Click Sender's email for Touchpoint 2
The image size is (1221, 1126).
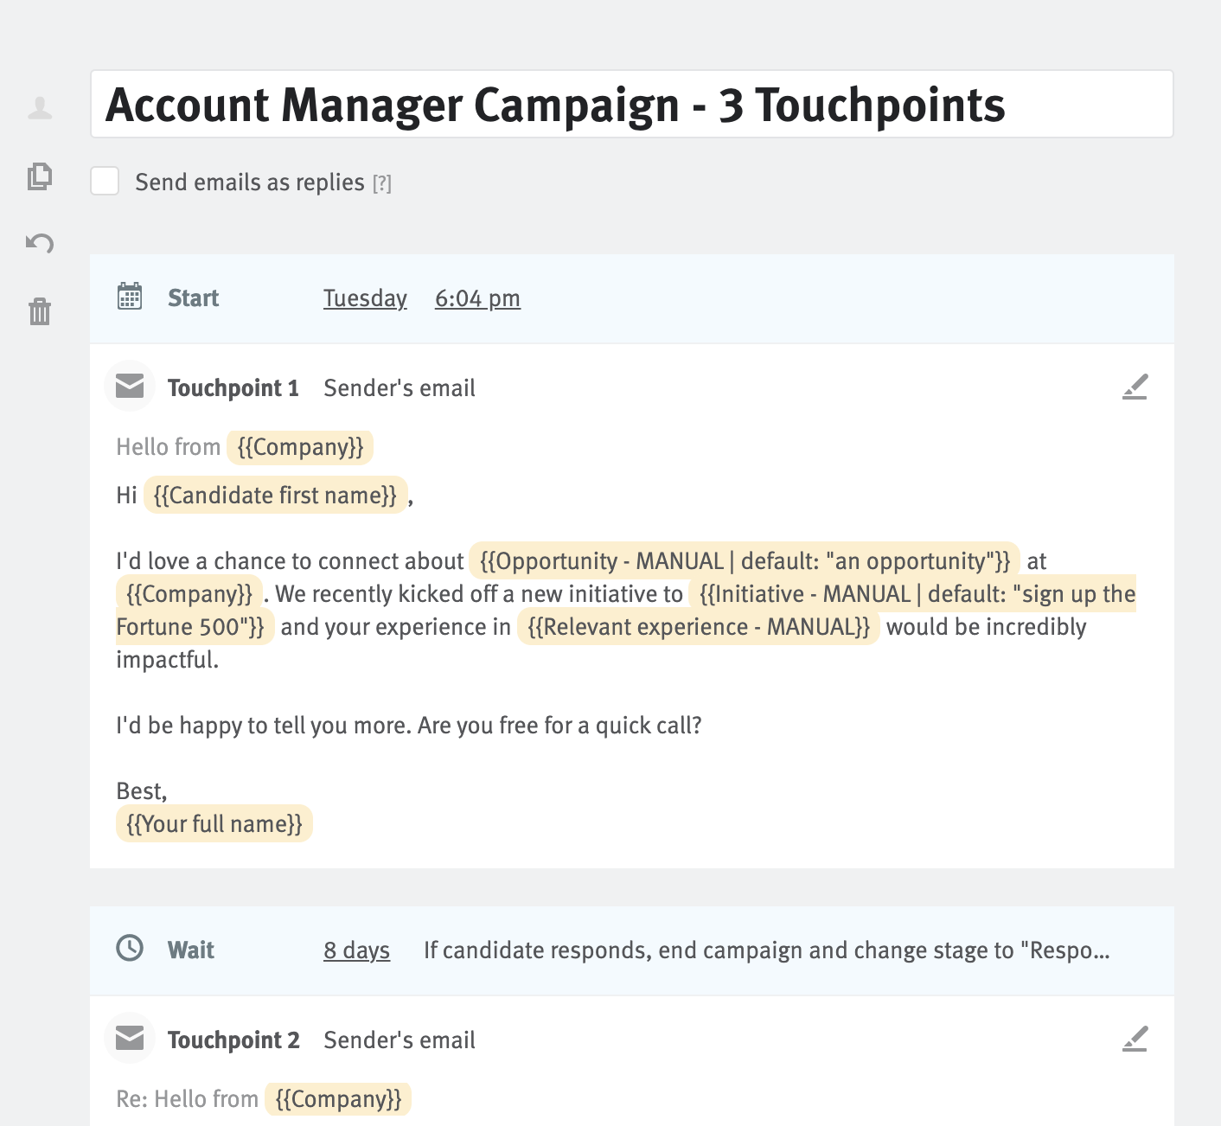tap(400, 1040)
